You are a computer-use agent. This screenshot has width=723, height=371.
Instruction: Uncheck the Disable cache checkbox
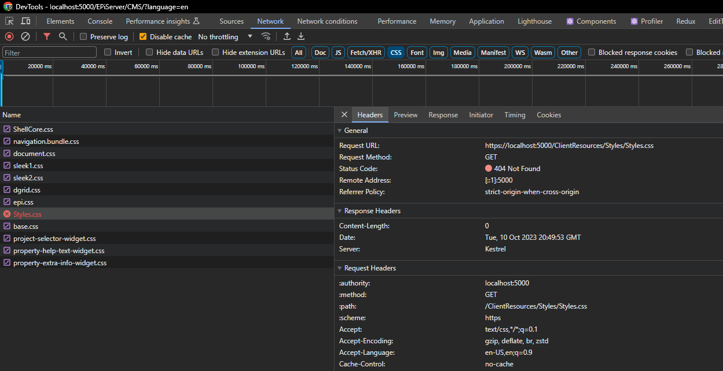143,37
